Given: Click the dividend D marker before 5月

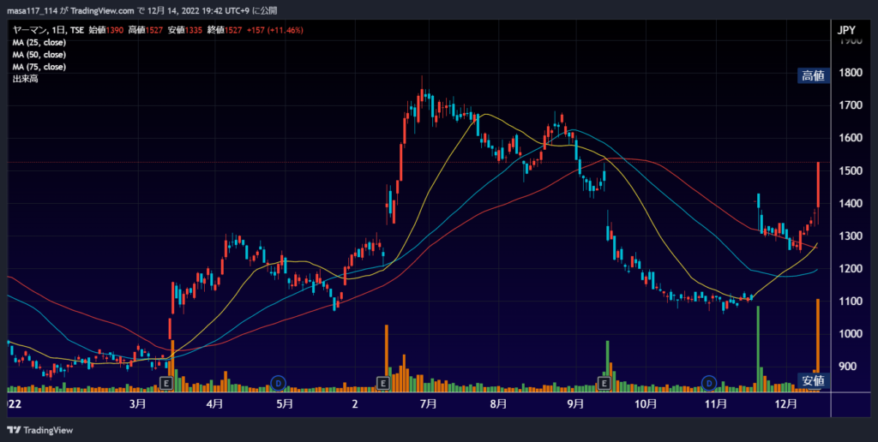Looking at the screenshot, I should 279,383.
